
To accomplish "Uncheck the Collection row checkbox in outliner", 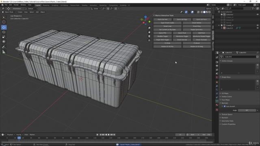I will pos(222,15).
